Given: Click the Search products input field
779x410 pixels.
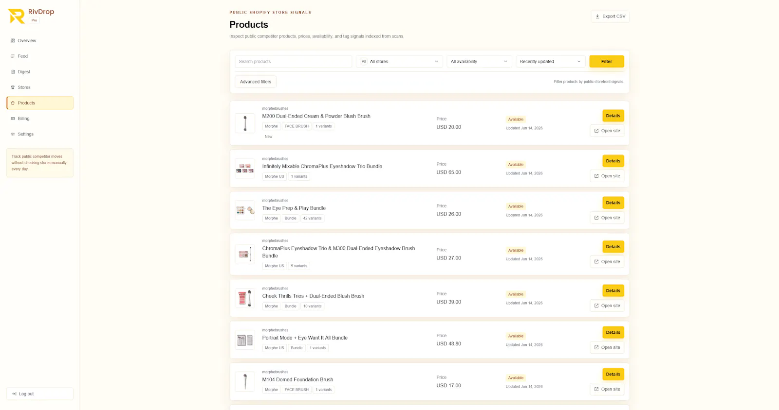Looking at the screenshot, I should point(294,62).
